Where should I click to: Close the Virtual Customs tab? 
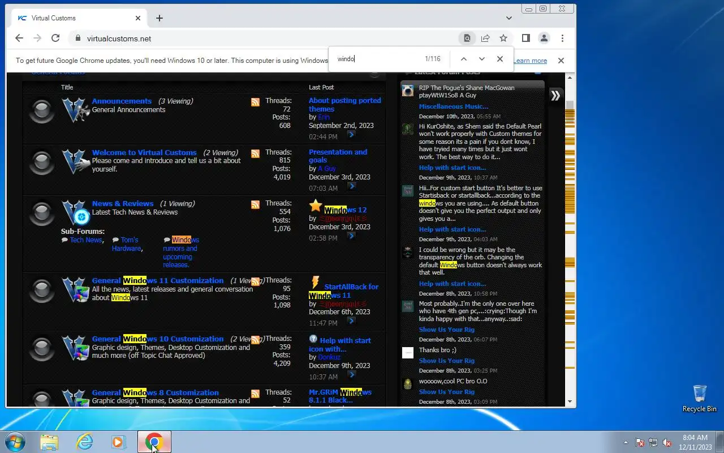[138, 18]
